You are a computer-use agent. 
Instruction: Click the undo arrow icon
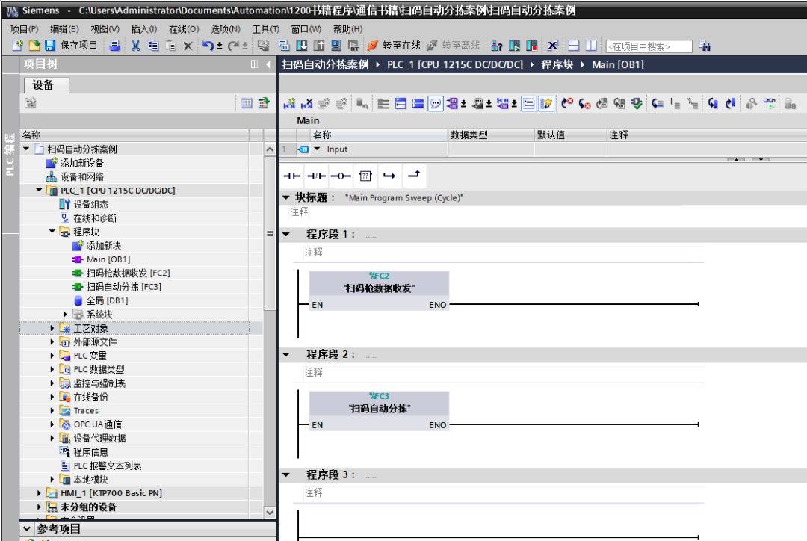click(208, 46)
